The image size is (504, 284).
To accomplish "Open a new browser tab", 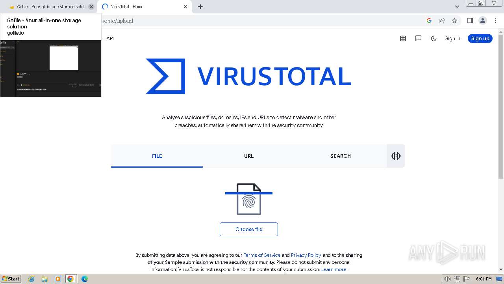I will click(x=200, y=7).
